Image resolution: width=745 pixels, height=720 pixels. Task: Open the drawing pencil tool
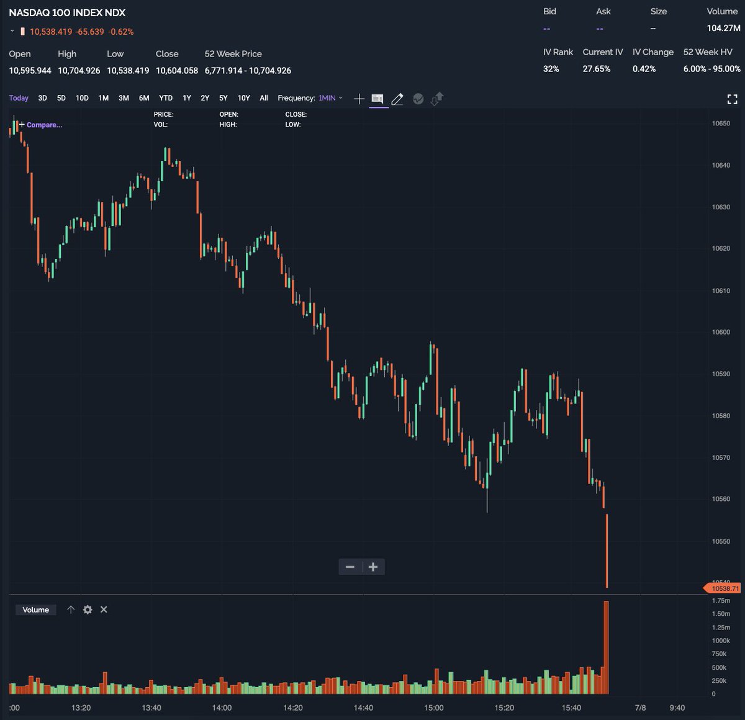pos(397,99)
